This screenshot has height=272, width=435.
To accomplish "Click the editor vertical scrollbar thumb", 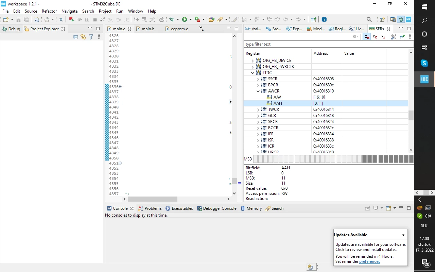I will tap(234, 181).
